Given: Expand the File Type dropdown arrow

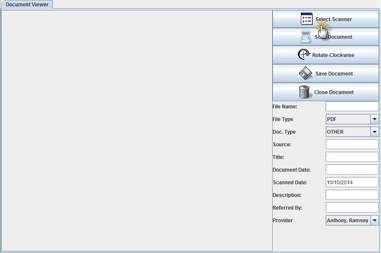Looking at the screenshot, I should (x=375, y=119).
